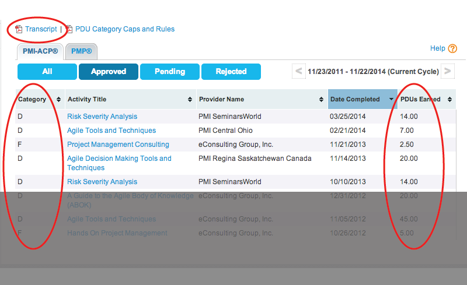Click the date 11/14/2013

347,159
